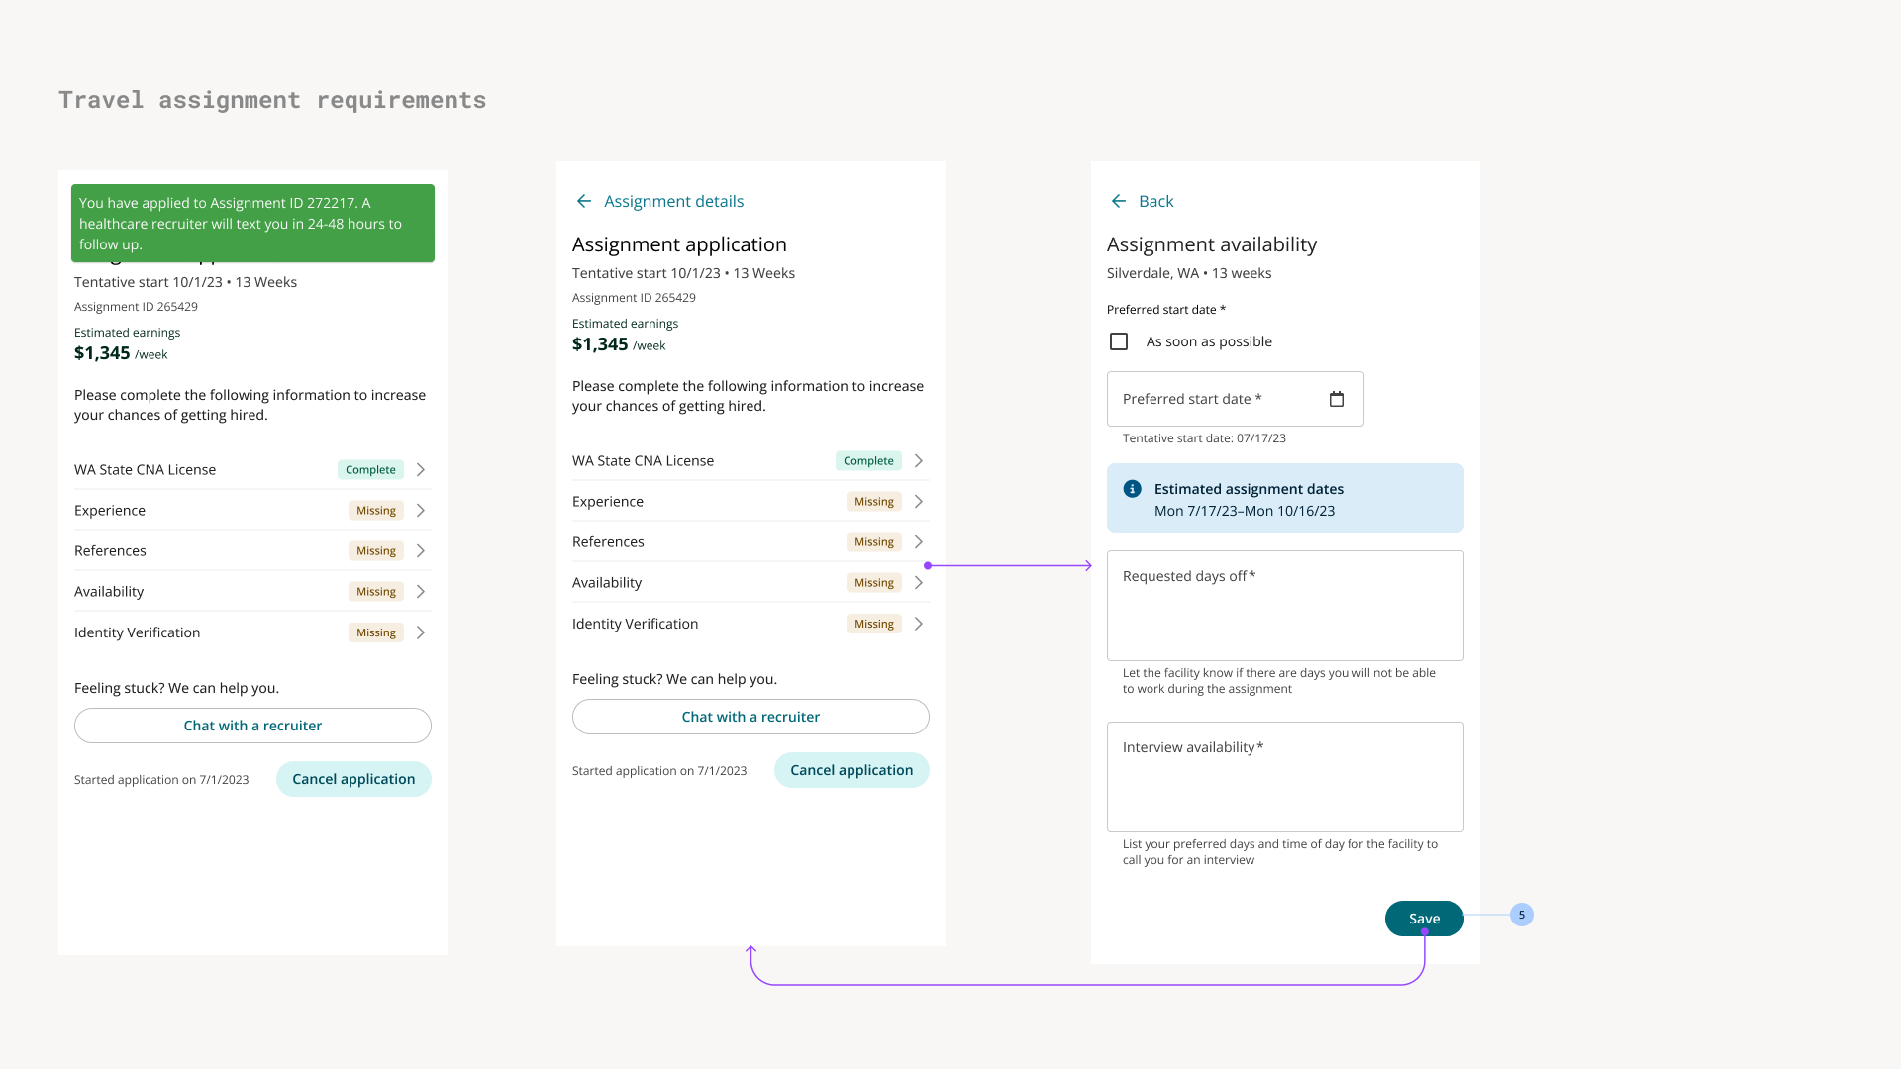This screenshot has width=1901, height=1069.
Task: Open Experience row chevron in middle panel
Action: click(x=919, y=502)
